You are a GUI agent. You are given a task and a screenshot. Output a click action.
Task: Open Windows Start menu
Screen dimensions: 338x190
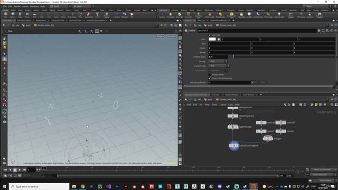[x=4, y=186]
